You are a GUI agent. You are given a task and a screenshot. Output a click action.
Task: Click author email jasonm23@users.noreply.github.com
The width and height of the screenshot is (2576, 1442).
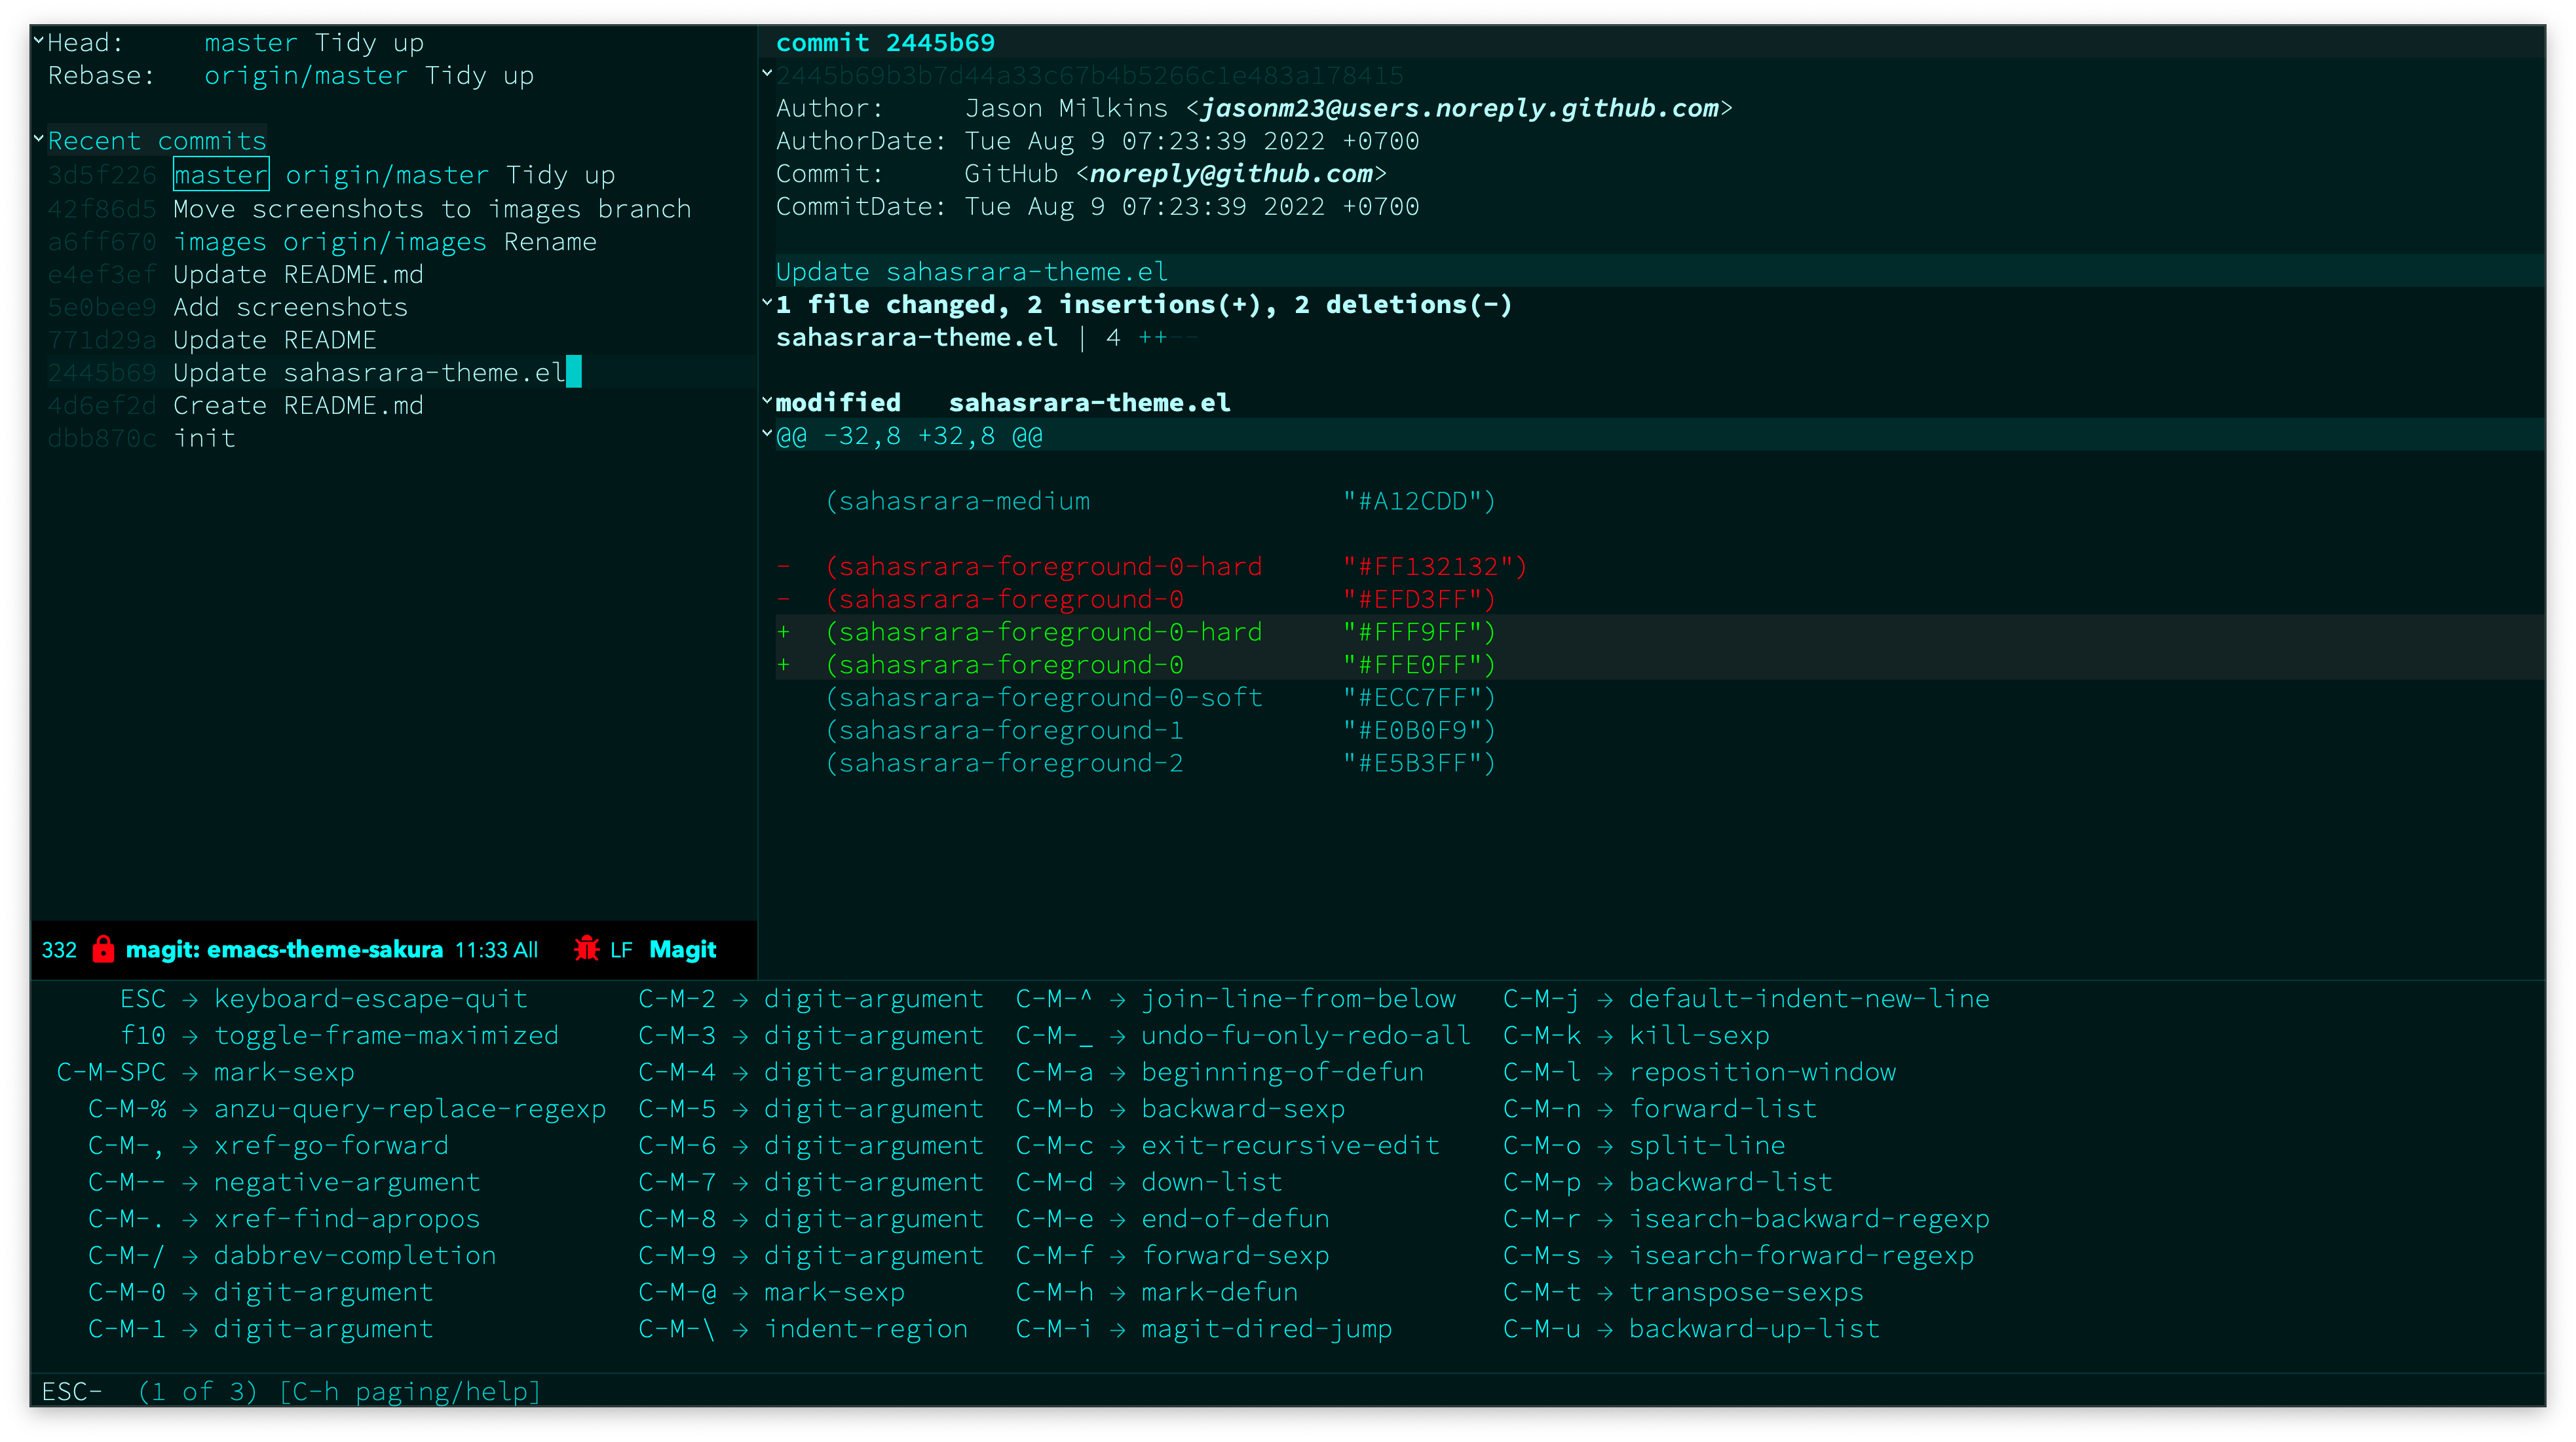[x=1459, y=108]
